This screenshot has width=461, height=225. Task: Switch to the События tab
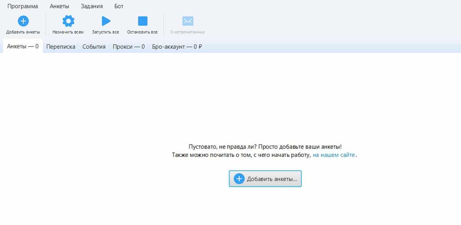pyautogui.click(x=94, y=47)
